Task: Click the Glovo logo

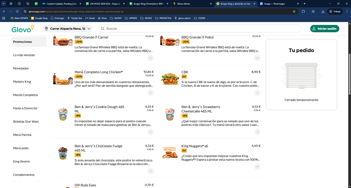Action: coord(23,29)
